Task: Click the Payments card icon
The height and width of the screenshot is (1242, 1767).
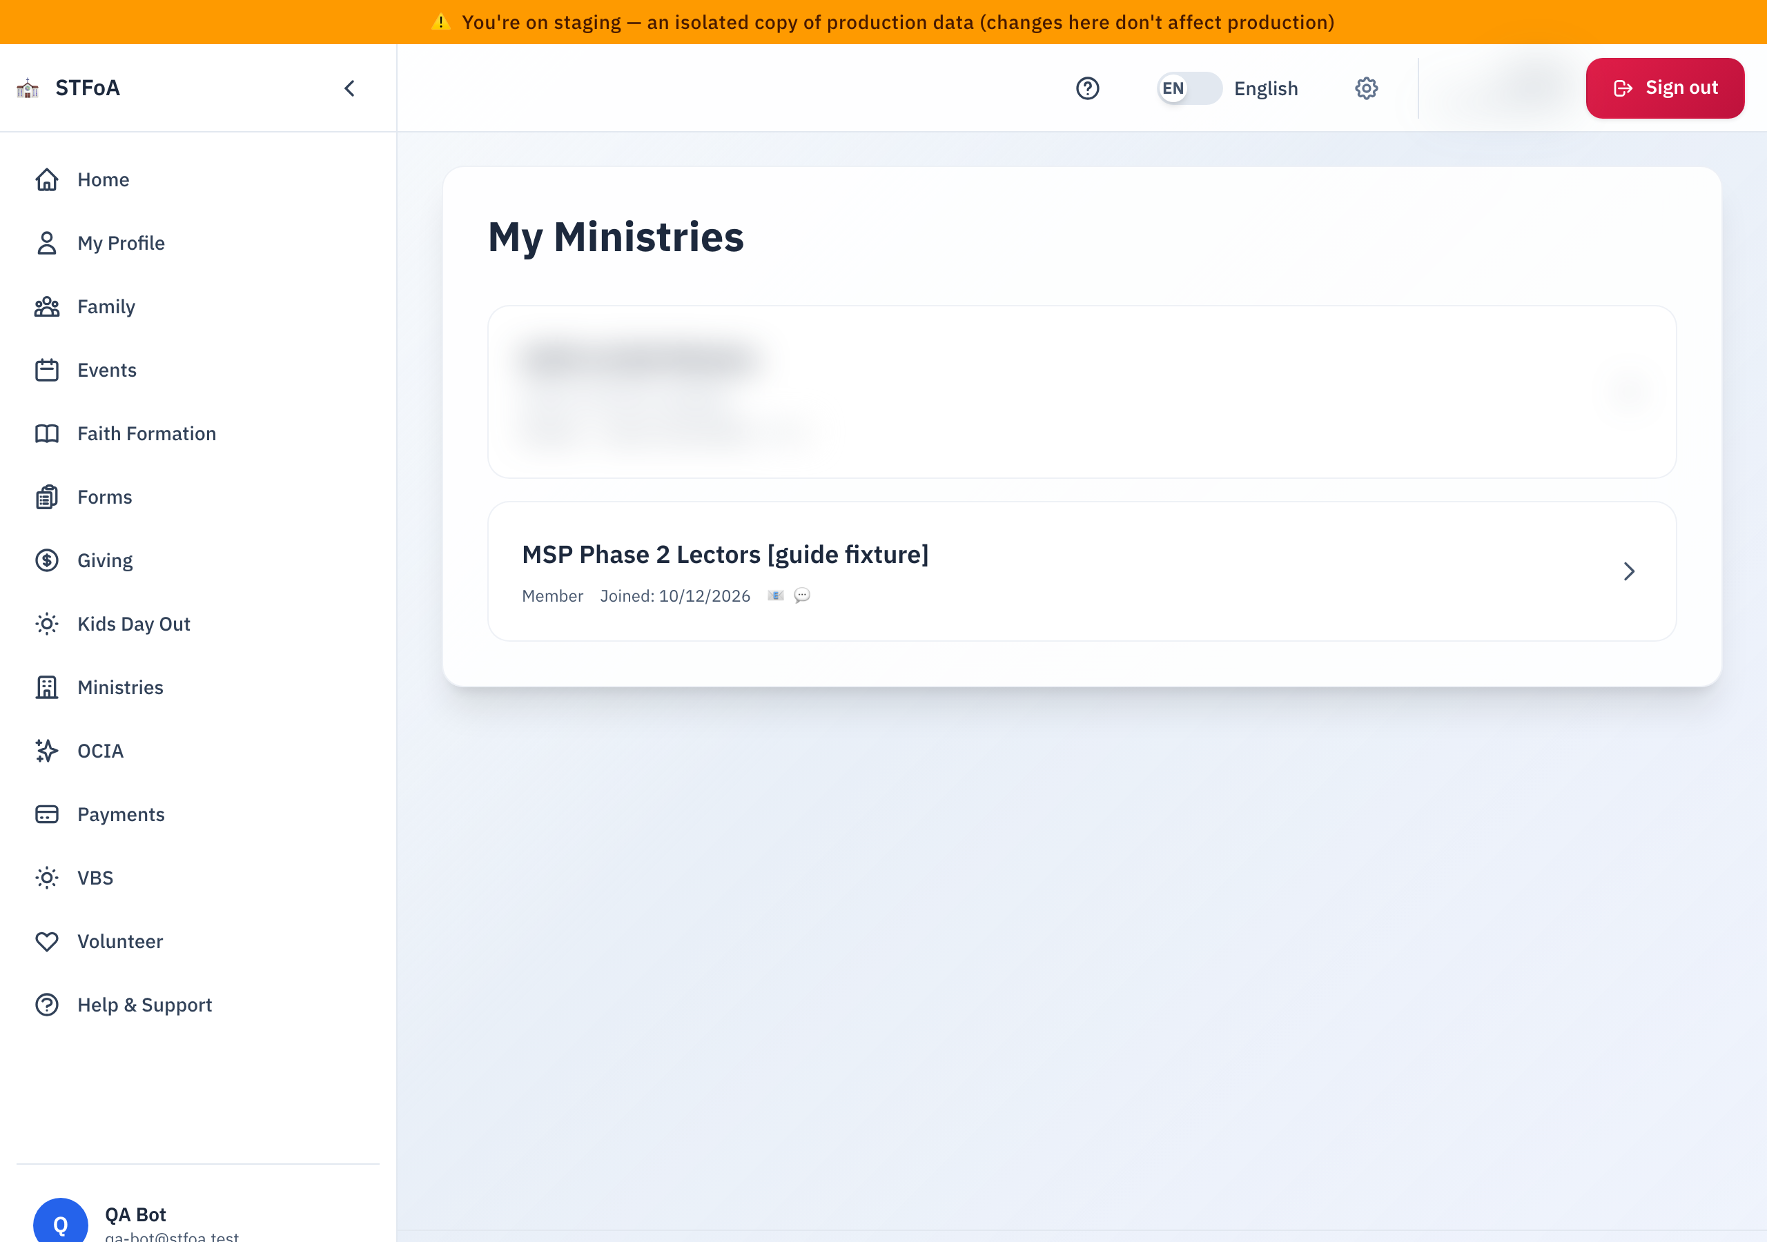Action: click(x=47, y=814)
